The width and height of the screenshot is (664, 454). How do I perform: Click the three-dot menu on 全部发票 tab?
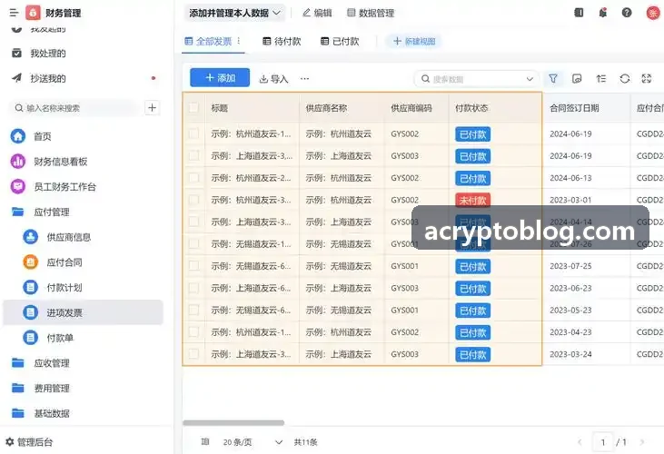239,41
